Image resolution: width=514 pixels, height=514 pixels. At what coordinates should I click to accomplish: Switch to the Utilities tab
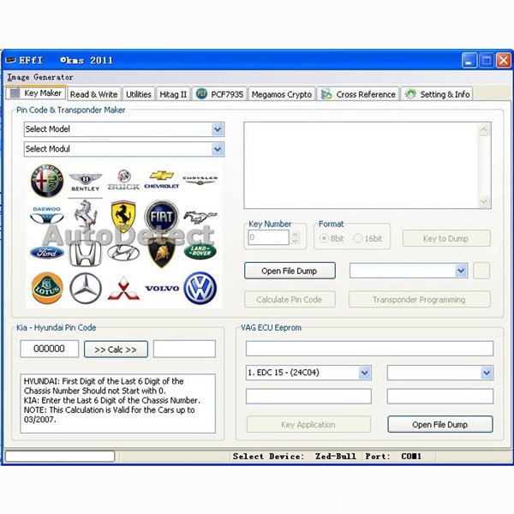tap(139, 94)
